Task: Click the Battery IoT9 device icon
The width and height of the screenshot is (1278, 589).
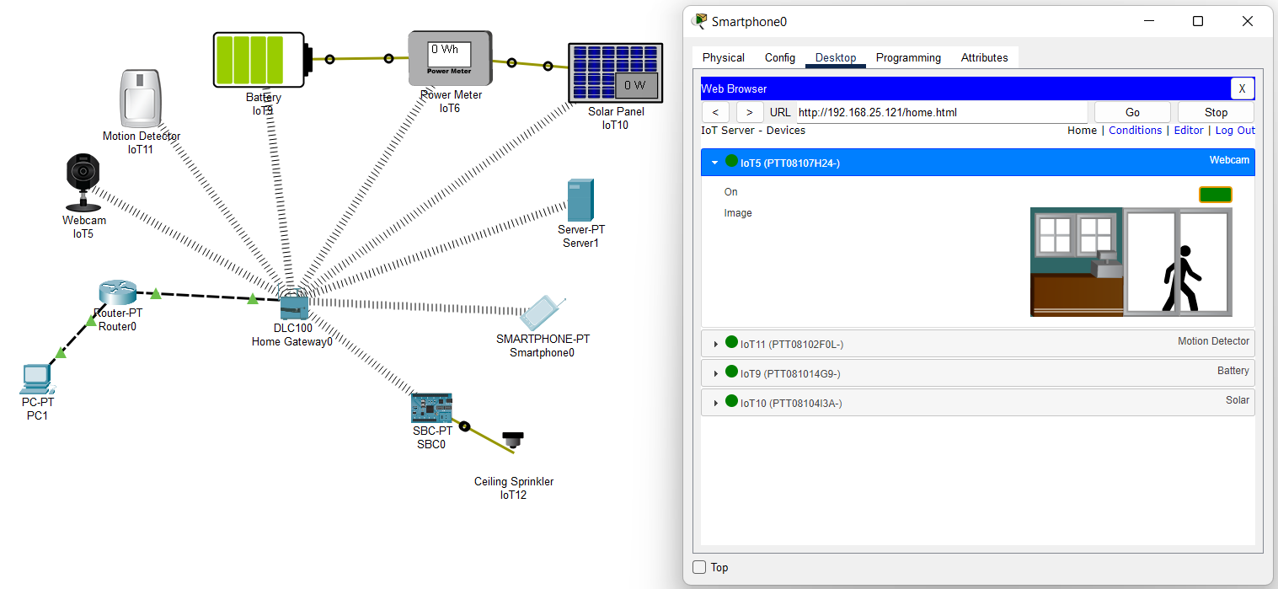Action: click(259, 61)
